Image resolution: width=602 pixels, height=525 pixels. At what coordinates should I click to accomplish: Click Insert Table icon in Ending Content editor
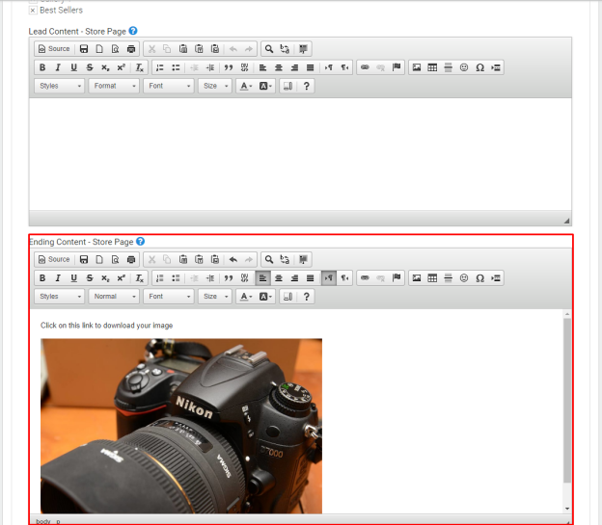tap(432, 278)
